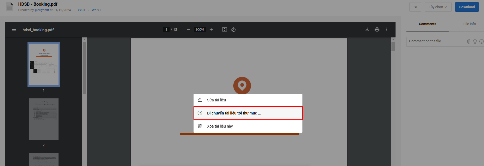
Task: Click the orange location pin logo
Action: click(242, 85)
